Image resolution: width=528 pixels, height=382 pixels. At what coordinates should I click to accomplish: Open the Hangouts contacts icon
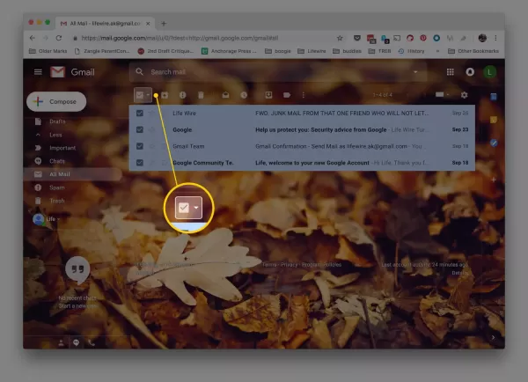pos(61,343)
